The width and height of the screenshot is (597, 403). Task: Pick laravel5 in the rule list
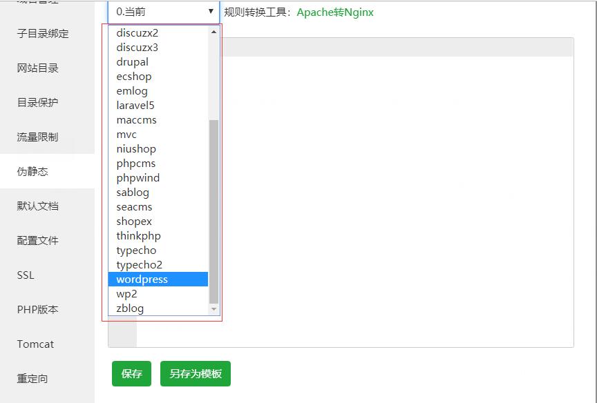pyautogui.click(x=135, y=106)
